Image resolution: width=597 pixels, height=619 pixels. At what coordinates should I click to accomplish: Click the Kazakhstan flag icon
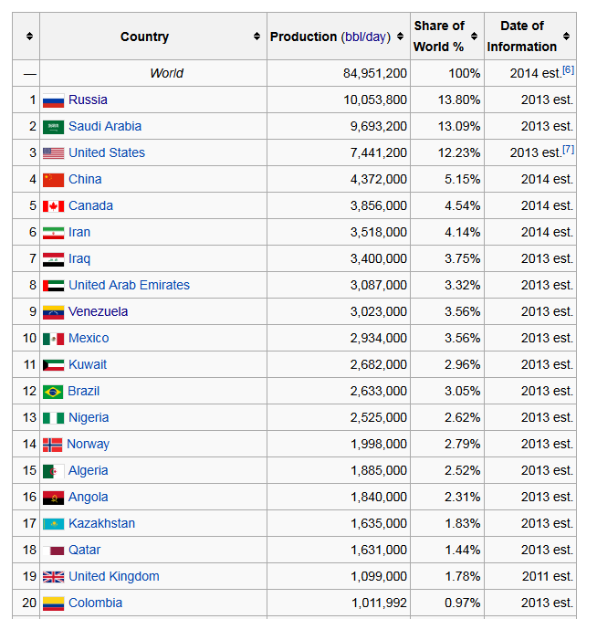click(x=53, y=524)
